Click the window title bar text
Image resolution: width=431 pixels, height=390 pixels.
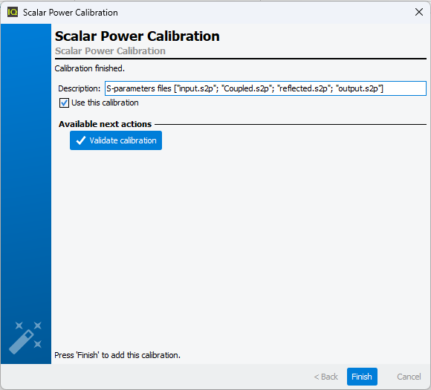pyautogui.click(x=71, y=13)
